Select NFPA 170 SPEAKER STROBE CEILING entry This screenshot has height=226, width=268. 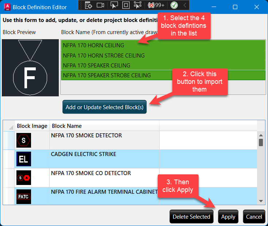[163, 75]
